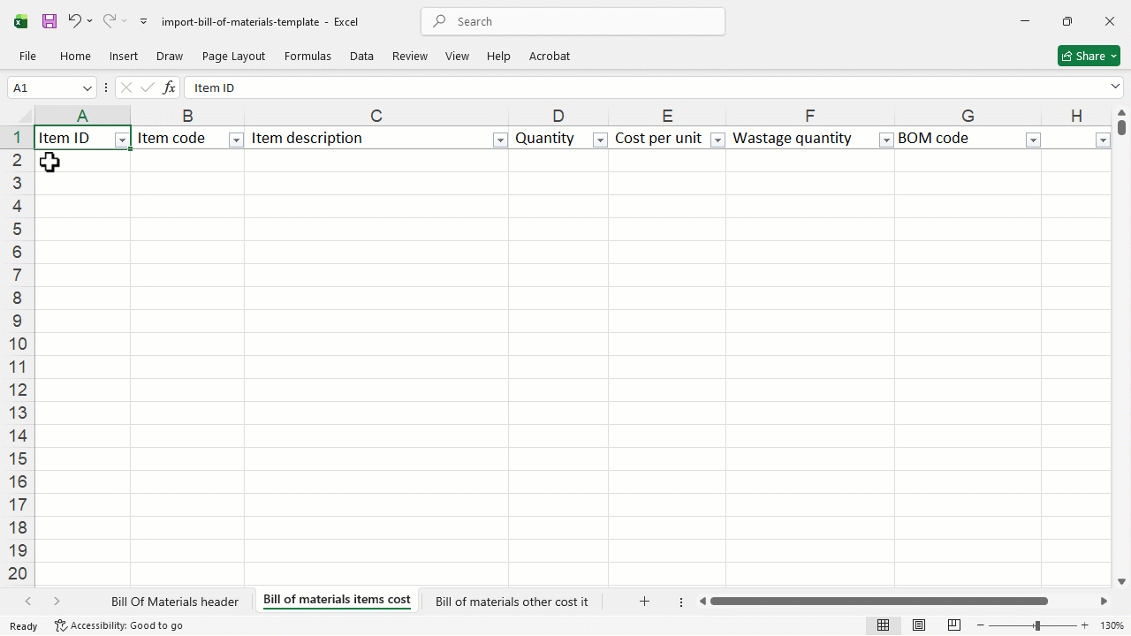Screen dimensions: 1131x636
Task: Click the next sheet navigation arrow
Action: (57, 602)
